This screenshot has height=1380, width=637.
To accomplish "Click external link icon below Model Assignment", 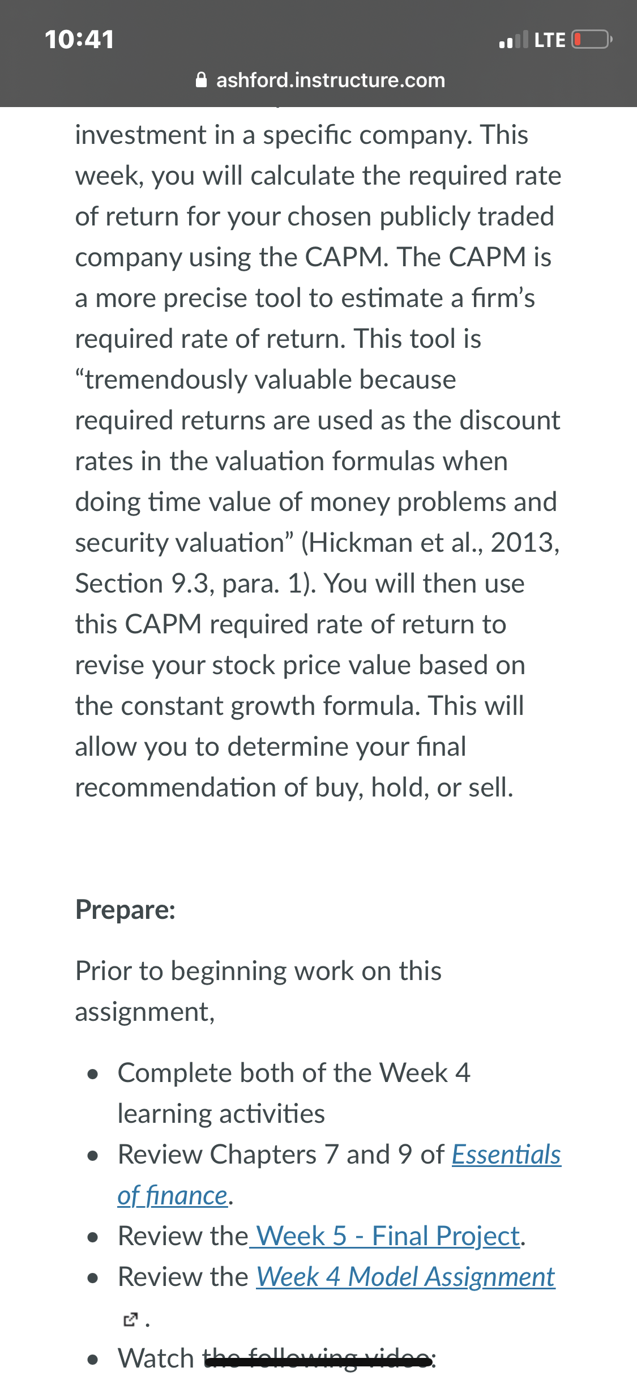I will [x=130, y=1319].
